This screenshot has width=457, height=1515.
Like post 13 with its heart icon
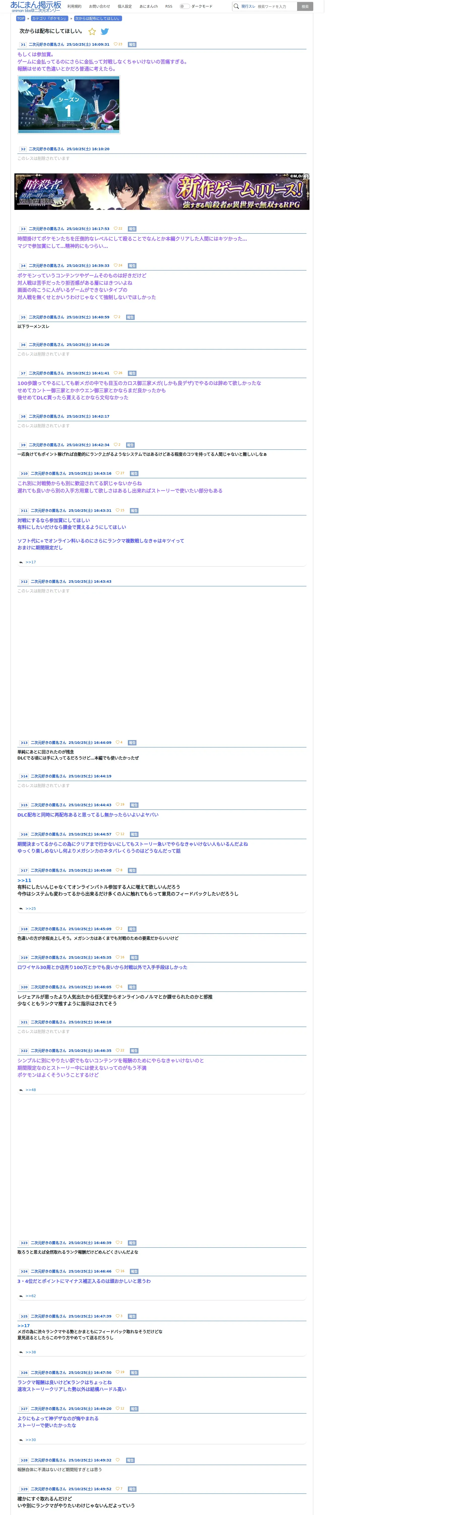118,742
